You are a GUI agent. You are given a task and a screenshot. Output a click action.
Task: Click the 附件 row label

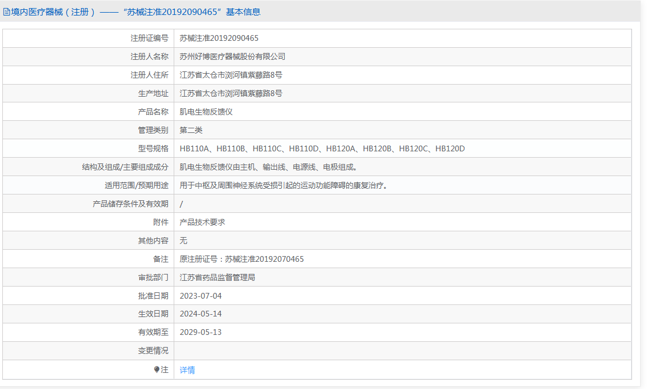pyautogui.click(x=161, y=222)
